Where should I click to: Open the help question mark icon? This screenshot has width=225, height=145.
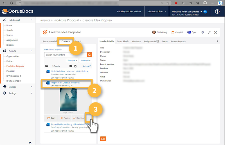pyautogui.click(x=217, y=11)
